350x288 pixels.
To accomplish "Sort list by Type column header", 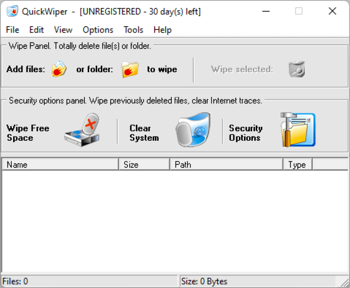I will 298,165.
